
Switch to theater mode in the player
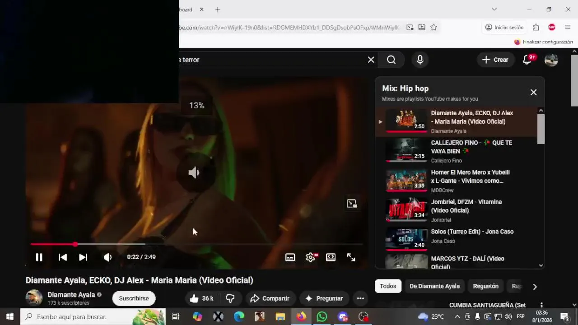click(331, 257)
